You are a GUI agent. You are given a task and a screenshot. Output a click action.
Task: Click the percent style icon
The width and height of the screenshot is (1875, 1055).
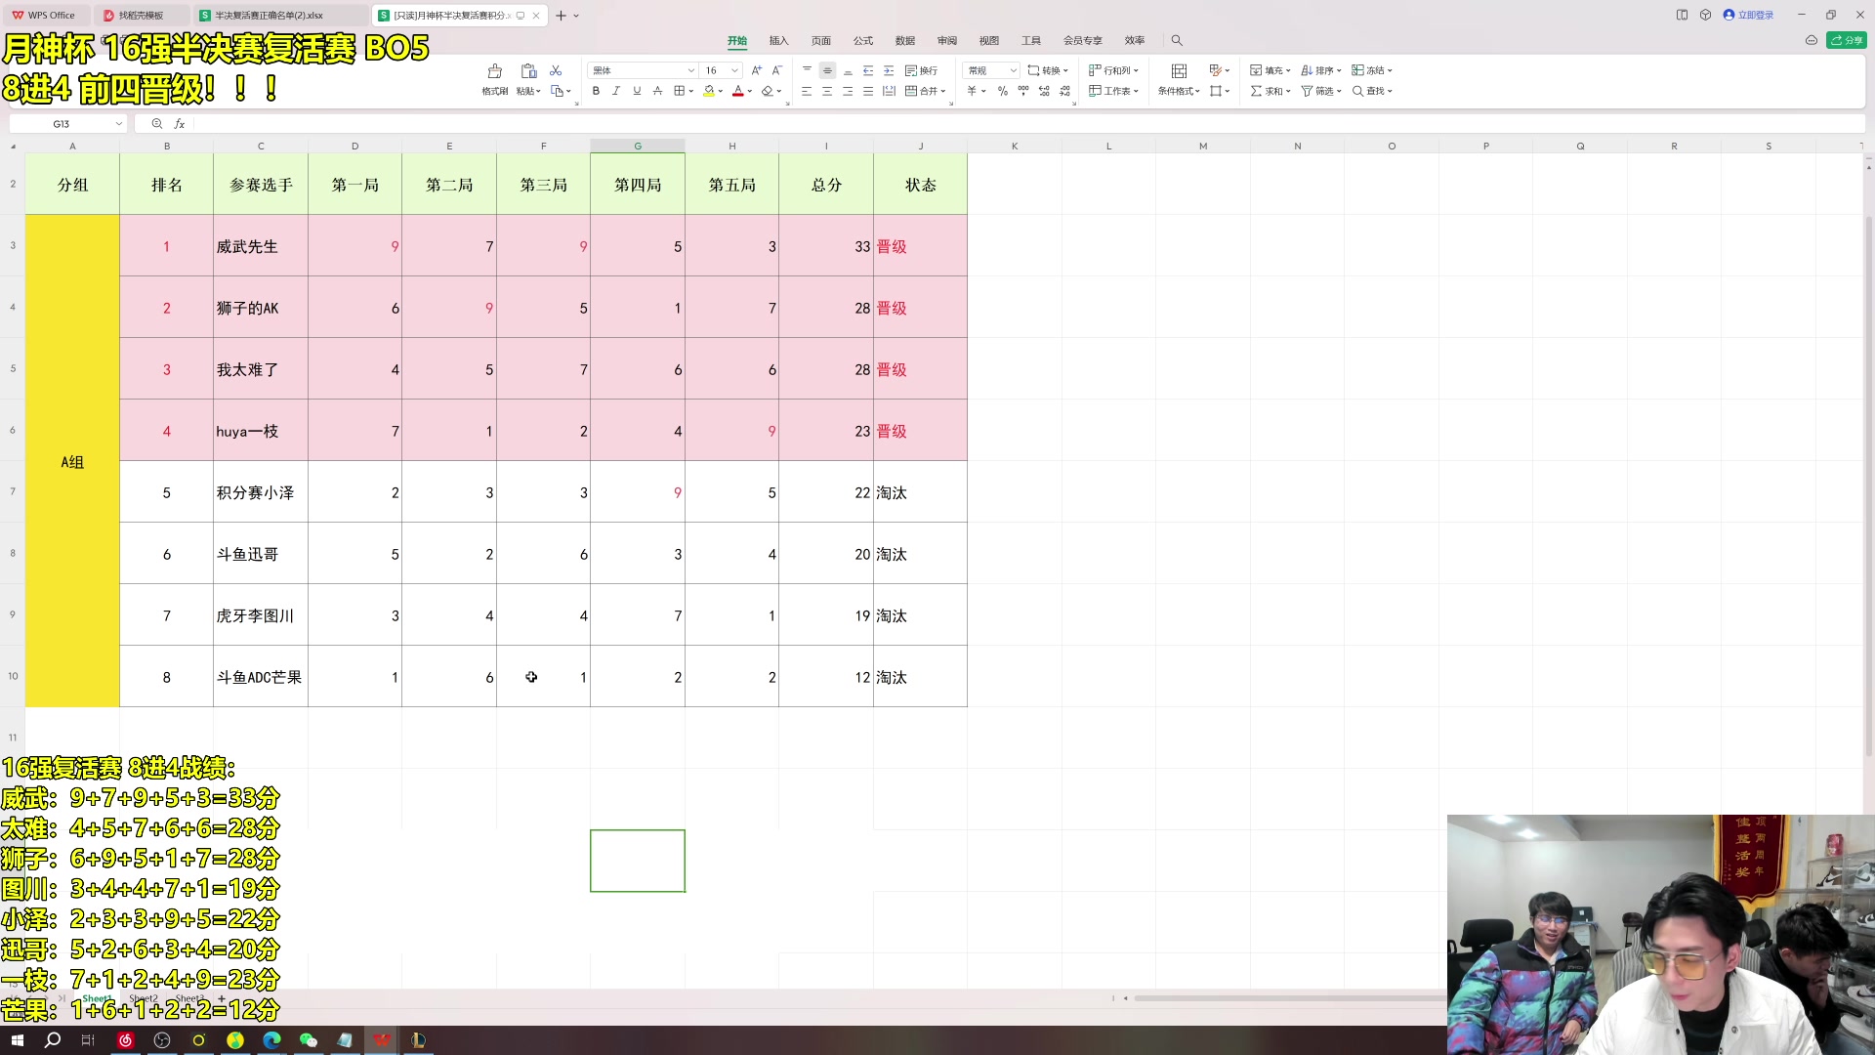click(x=1002, y=91)
